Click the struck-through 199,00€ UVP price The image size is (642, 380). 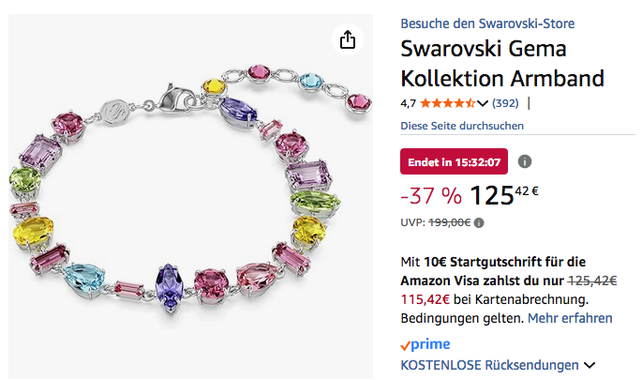click(x=450, y=222)
